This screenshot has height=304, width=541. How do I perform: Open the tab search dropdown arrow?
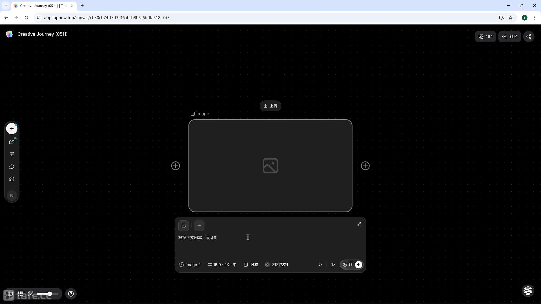[5, 6]
